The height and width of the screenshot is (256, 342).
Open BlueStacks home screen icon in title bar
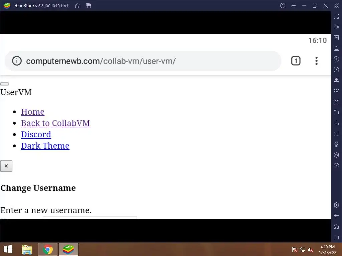pyautogui.click(x=77, y=6)
